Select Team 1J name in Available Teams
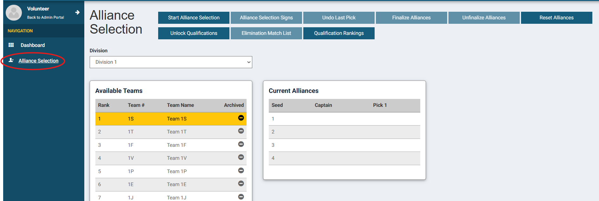 177,198
